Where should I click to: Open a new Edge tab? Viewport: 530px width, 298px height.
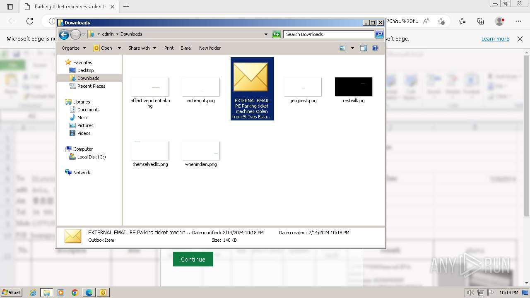(126, 7)
